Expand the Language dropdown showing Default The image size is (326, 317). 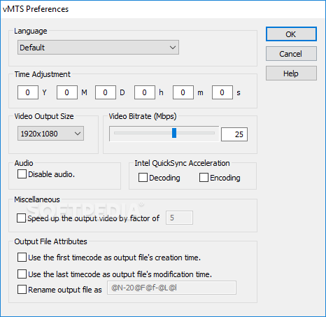(98, 48)
